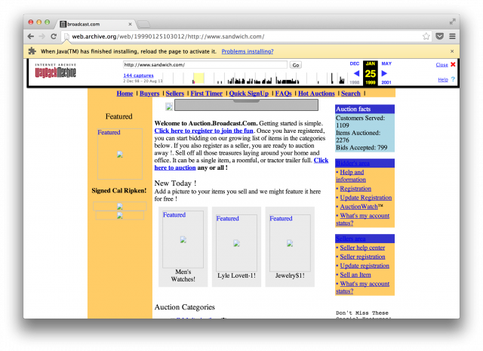483x351 pixels.
Task: Open the Home nav link
Action: (x=125, y=94)
